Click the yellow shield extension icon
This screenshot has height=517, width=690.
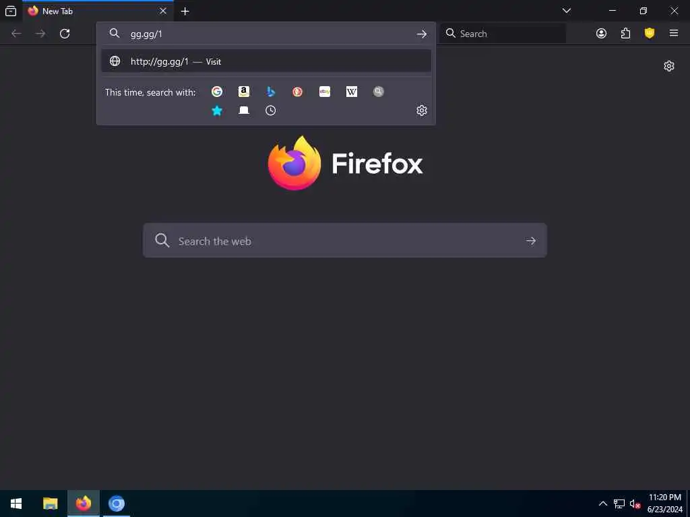[x=650, y=33]
